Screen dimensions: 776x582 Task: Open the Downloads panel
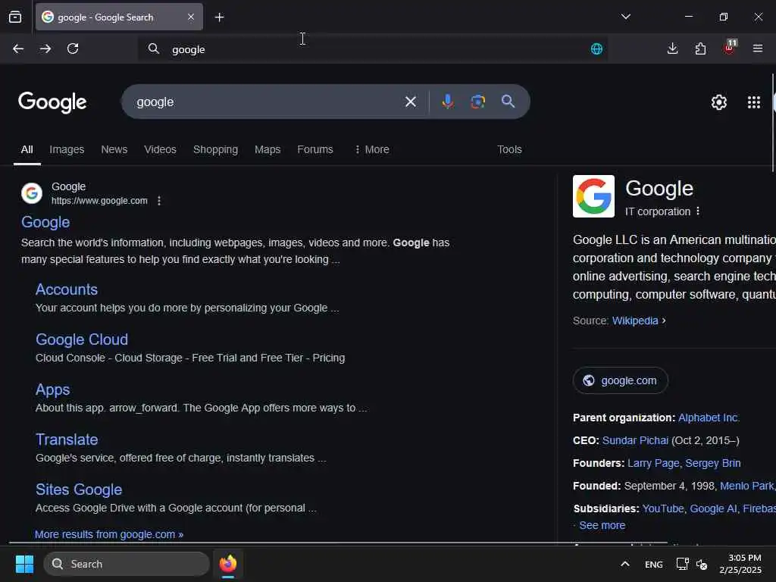673,48
